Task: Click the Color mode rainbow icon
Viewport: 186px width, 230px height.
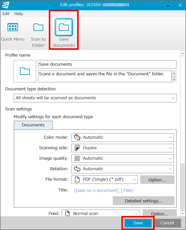Action: (77, 137)
